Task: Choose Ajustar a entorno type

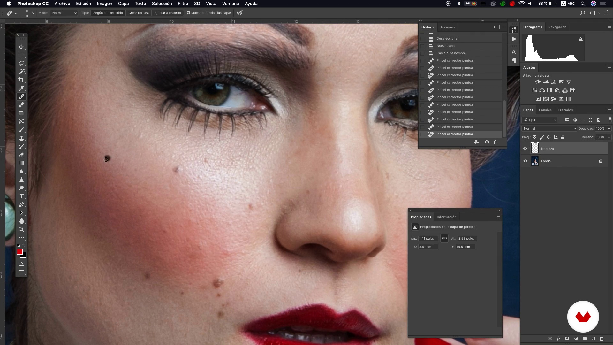Action: point(168,13)
